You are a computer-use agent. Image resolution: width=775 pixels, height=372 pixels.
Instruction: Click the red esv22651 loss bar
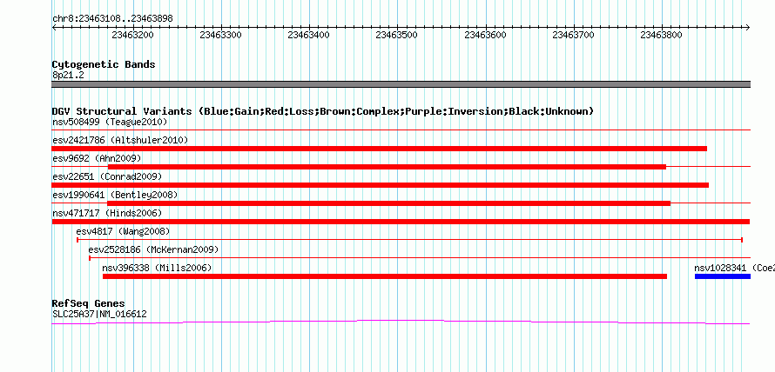(x=380, y=185)
